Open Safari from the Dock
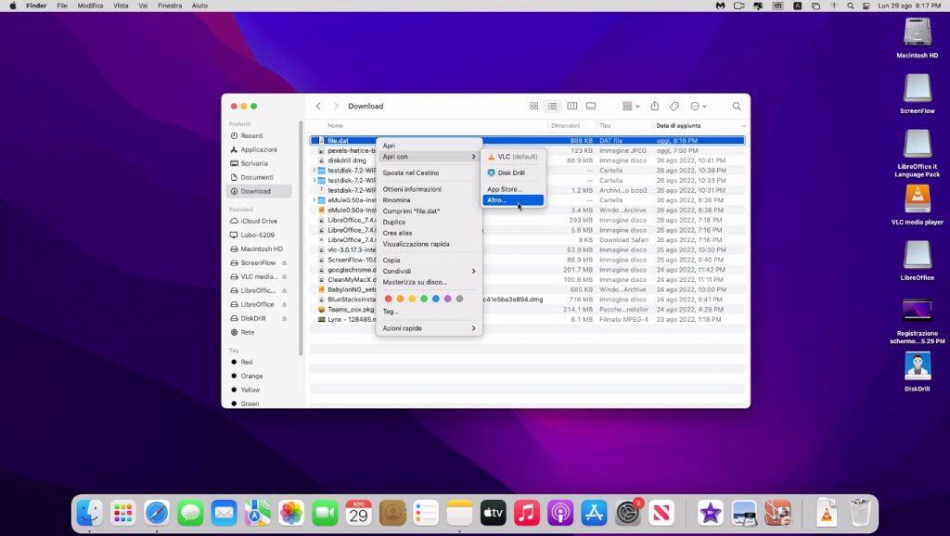This screenshot has width=950, height=536. pos(157,512)
